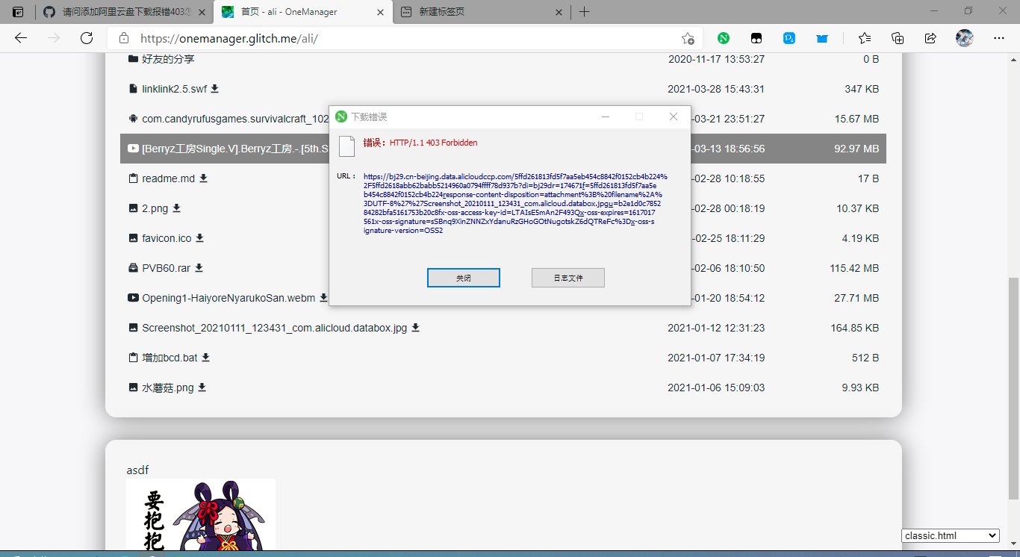Click the browser refresh icon
Image resolution: width=1020 pixels, height=557 pixels.
[x=86, y=38]
